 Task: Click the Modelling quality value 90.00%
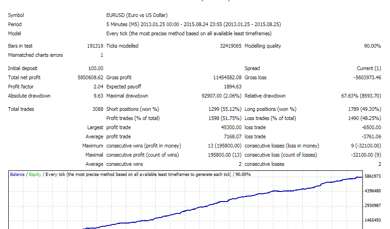[373, 46]
